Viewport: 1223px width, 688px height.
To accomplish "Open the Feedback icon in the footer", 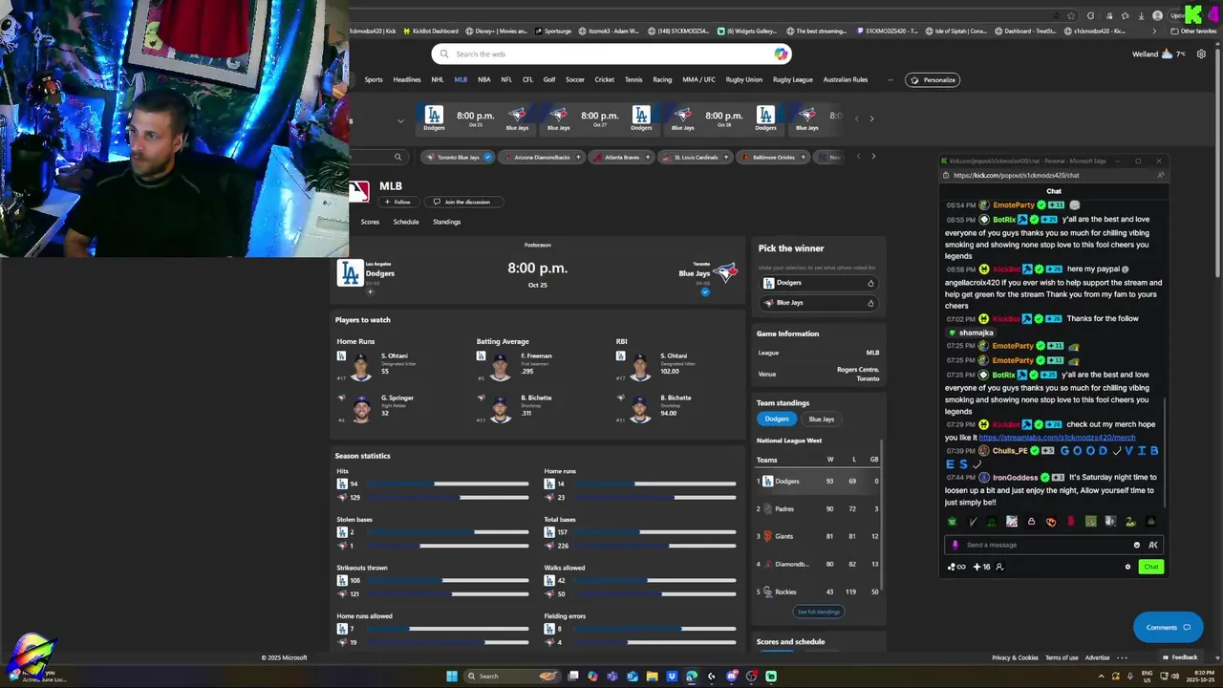I will tap(1166, 657).
